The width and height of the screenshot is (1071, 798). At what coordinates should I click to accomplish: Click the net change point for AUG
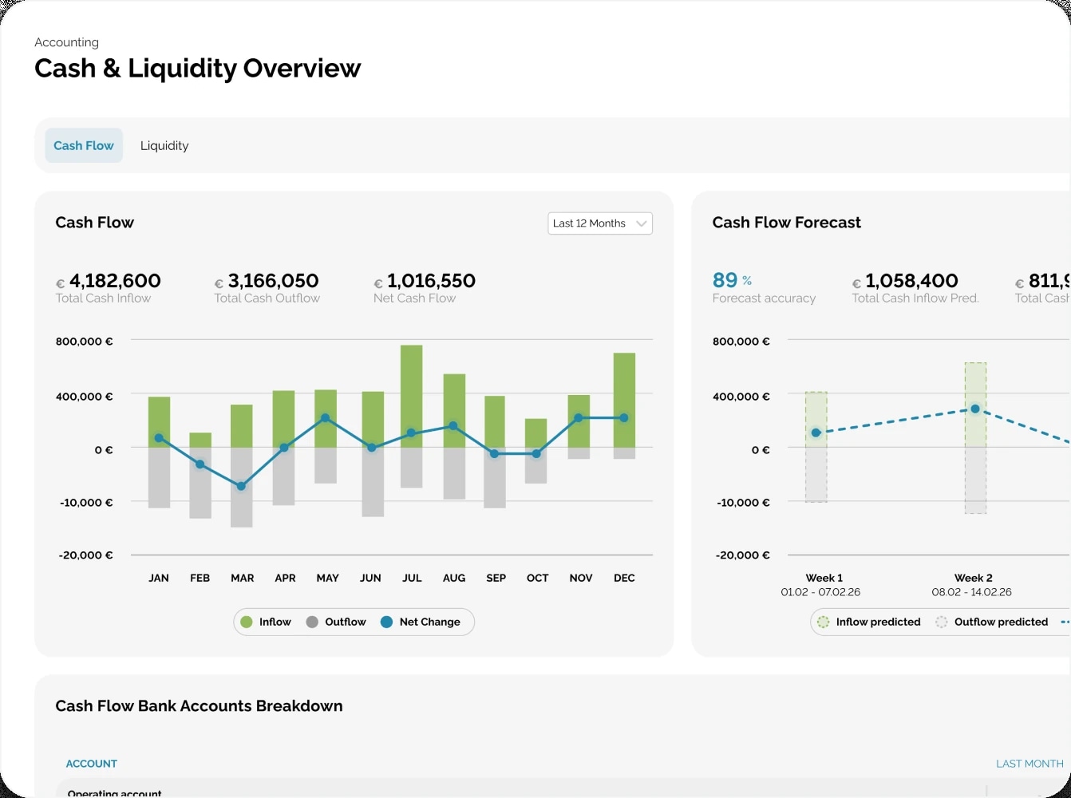453,426
